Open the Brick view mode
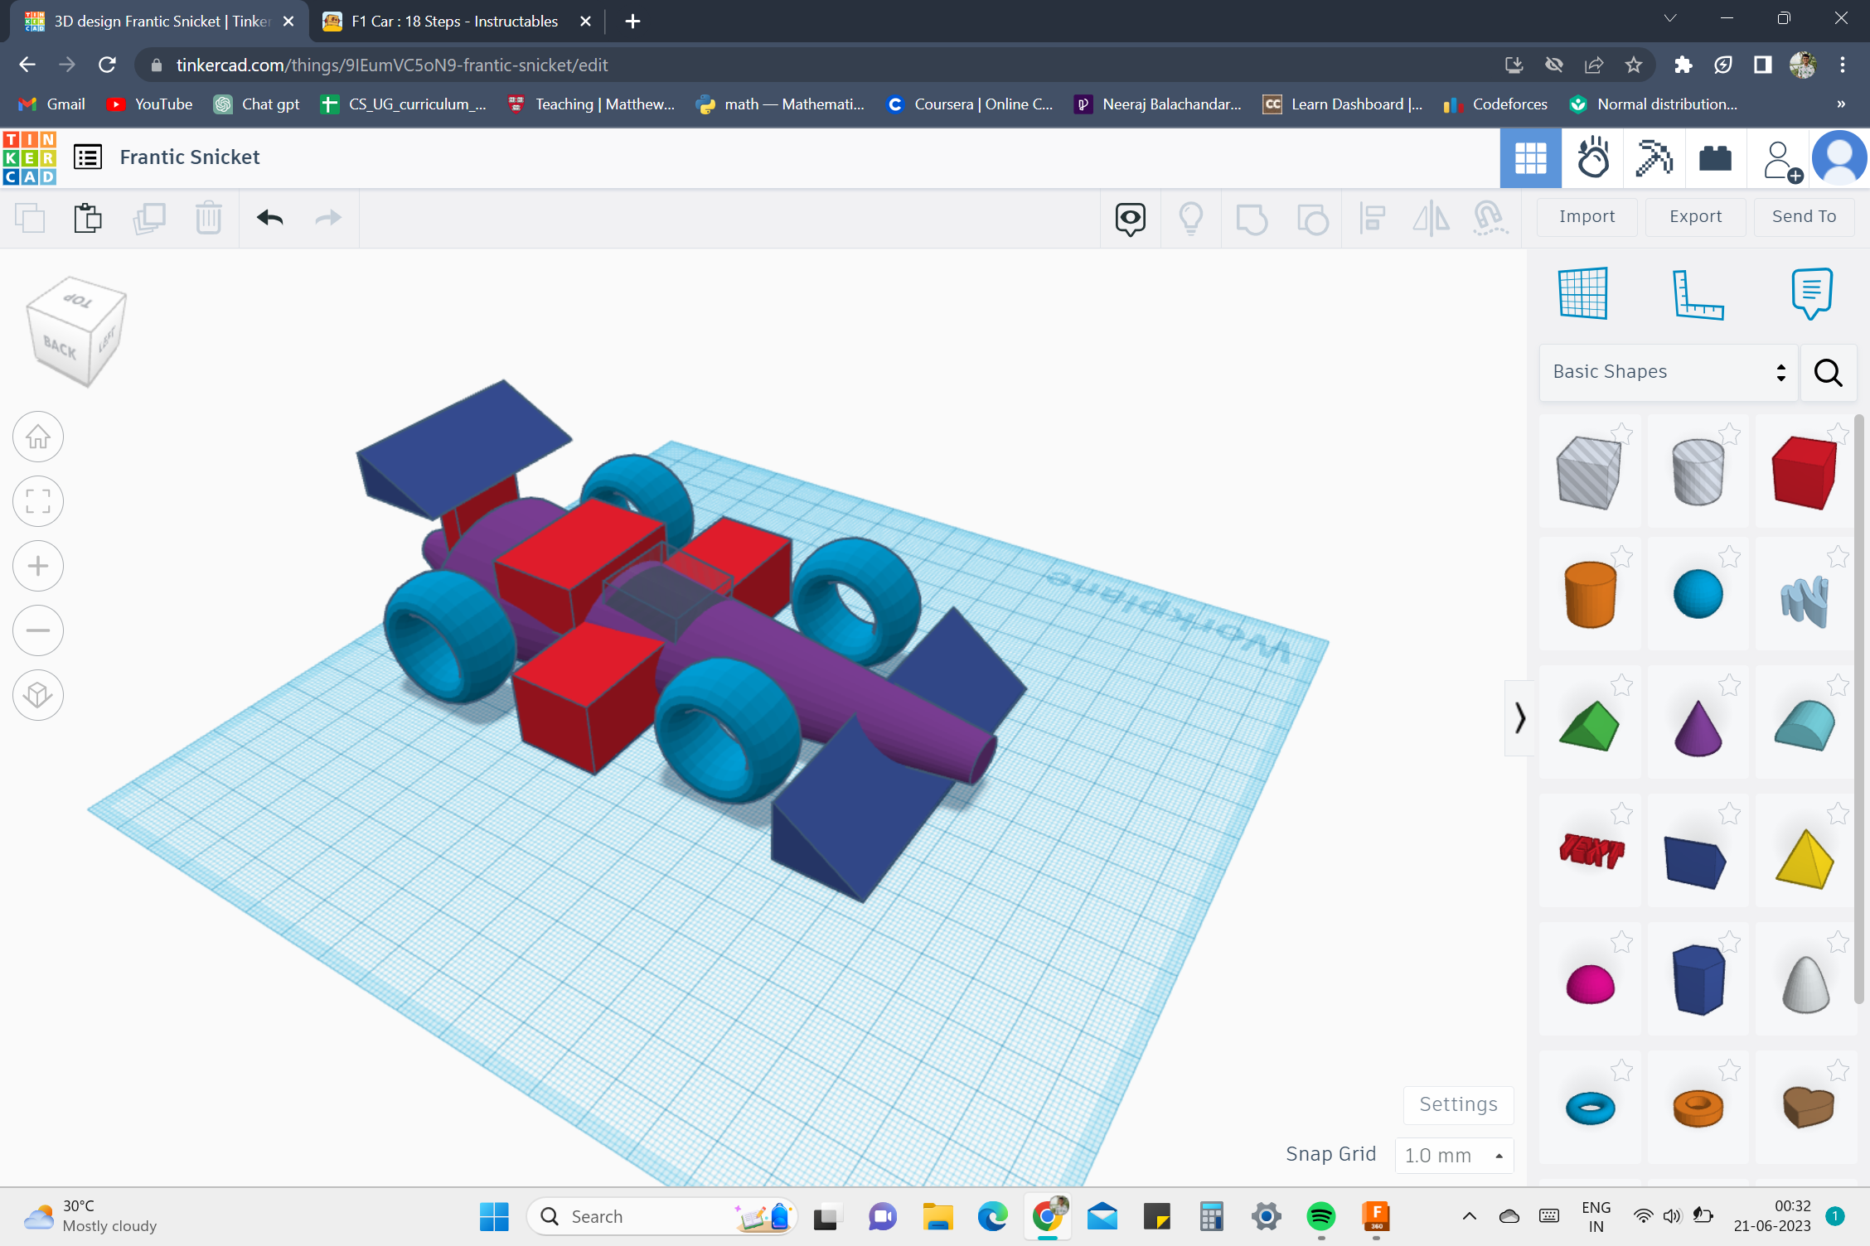Image resolution: width=1870 pixels, height=1246 pixels. pos(1715,157)
